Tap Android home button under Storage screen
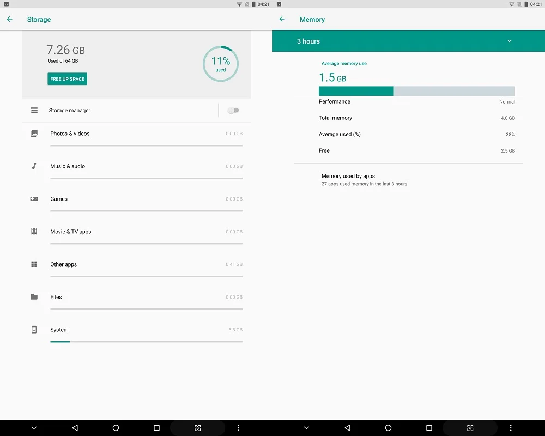The height and width of the screenshot is (436, 545). tap(116, 428)
